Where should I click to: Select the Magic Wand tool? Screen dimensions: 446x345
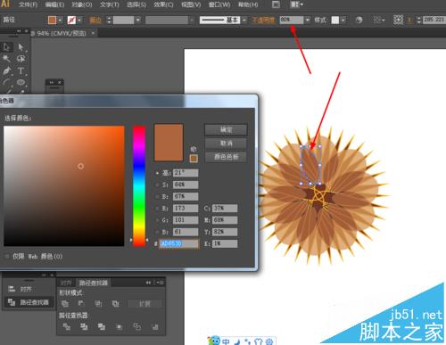tap(6, 59)
